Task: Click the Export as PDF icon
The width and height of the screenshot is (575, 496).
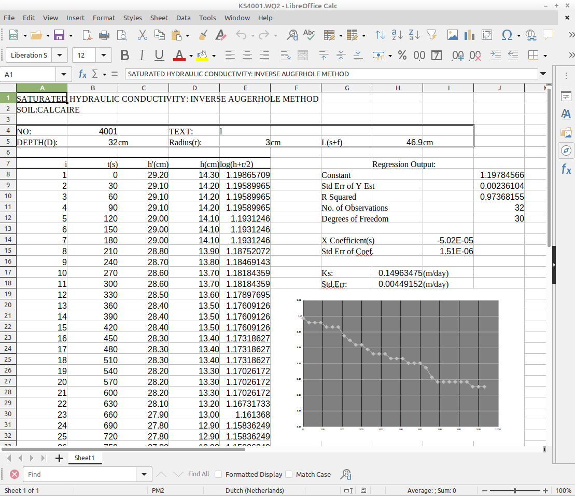Action: (x=87, y=35)
